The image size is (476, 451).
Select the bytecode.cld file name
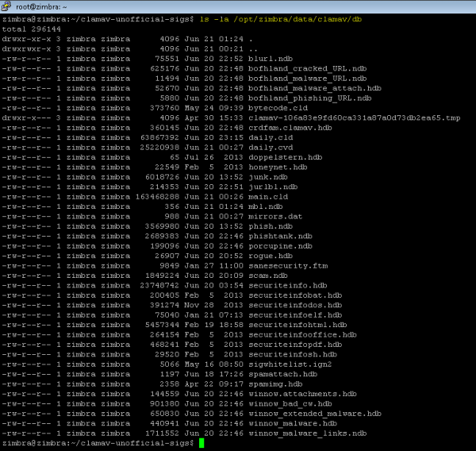(278, 108)
